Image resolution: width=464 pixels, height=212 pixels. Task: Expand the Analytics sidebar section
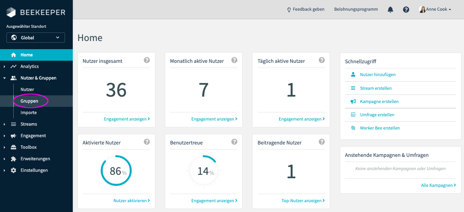pos(30,66)
